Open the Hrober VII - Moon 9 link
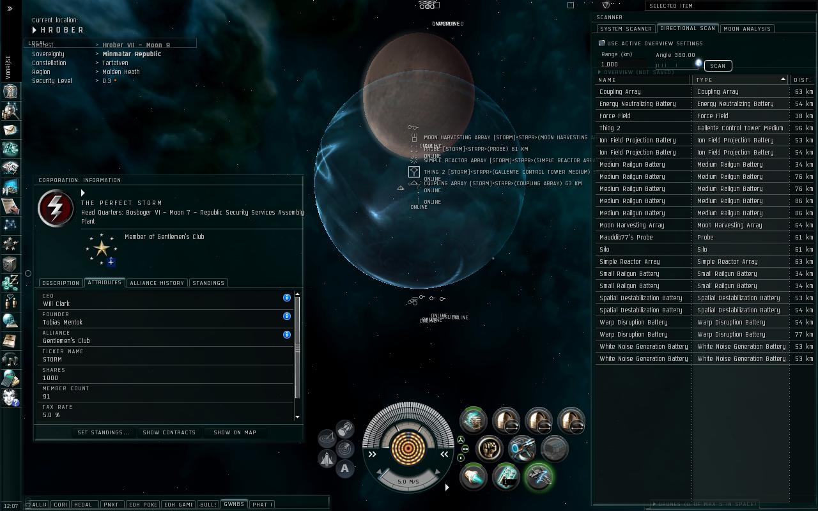 click(136, 45)
